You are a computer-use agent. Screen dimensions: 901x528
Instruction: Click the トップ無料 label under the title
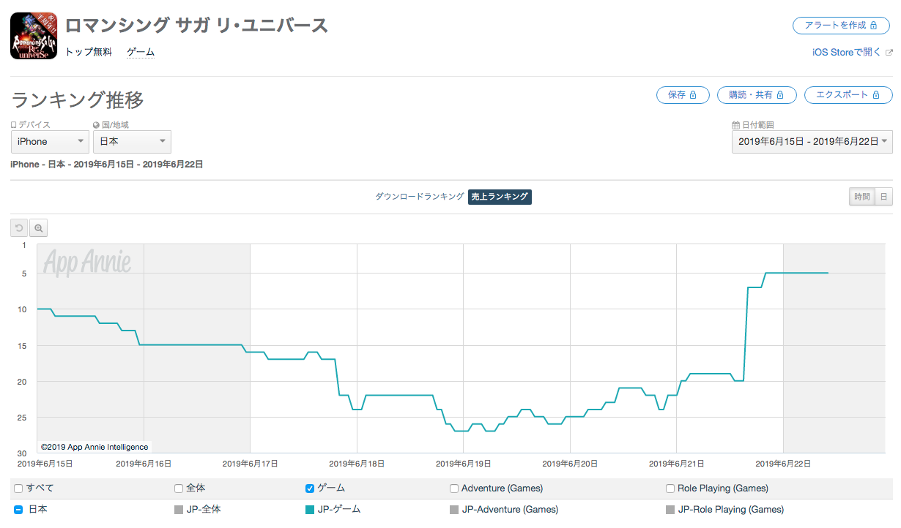(89, 53)
